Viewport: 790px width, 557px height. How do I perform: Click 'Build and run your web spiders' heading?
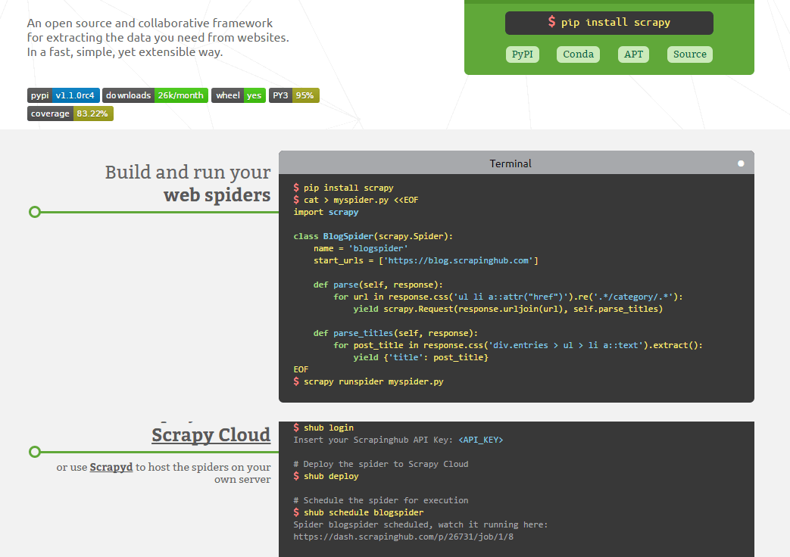(x=188, y=183)
